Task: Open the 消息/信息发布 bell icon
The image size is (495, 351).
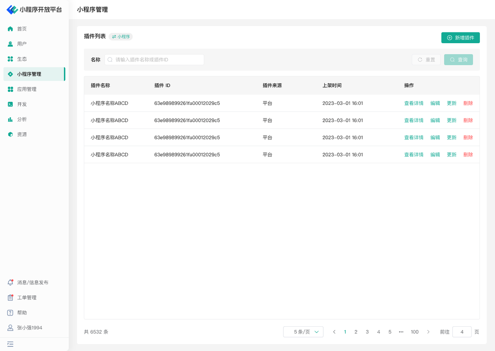Action: [x=10, y=283]
